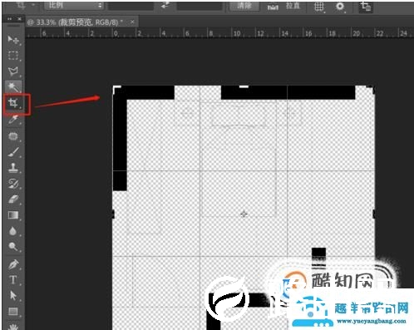Select the Gradient tool

coord(13,215)
